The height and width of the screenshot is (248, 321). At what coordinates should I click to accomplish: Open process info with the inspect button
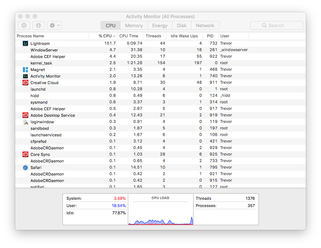[38, 25]
